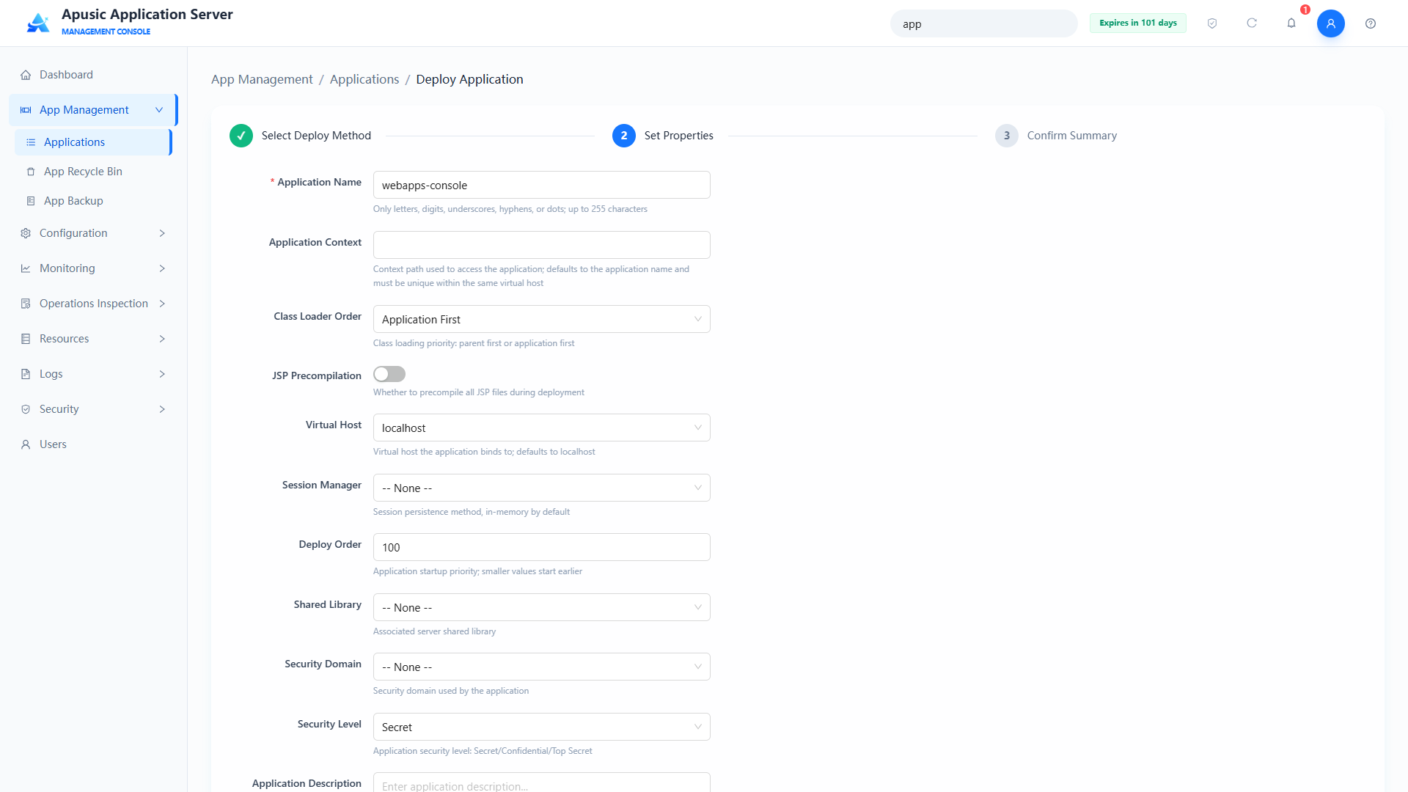Open the Security Level dropdown
This screenshot has height=792, width=1408.
542,727
